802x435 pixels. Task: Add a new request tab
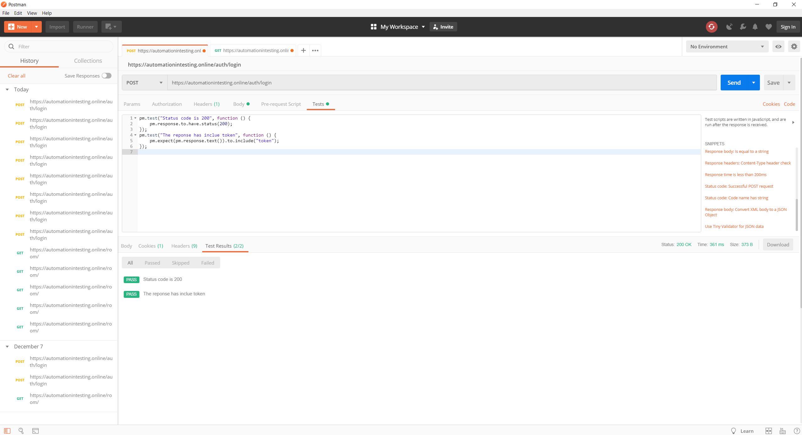pyautogui.click(x=303, y=50)
